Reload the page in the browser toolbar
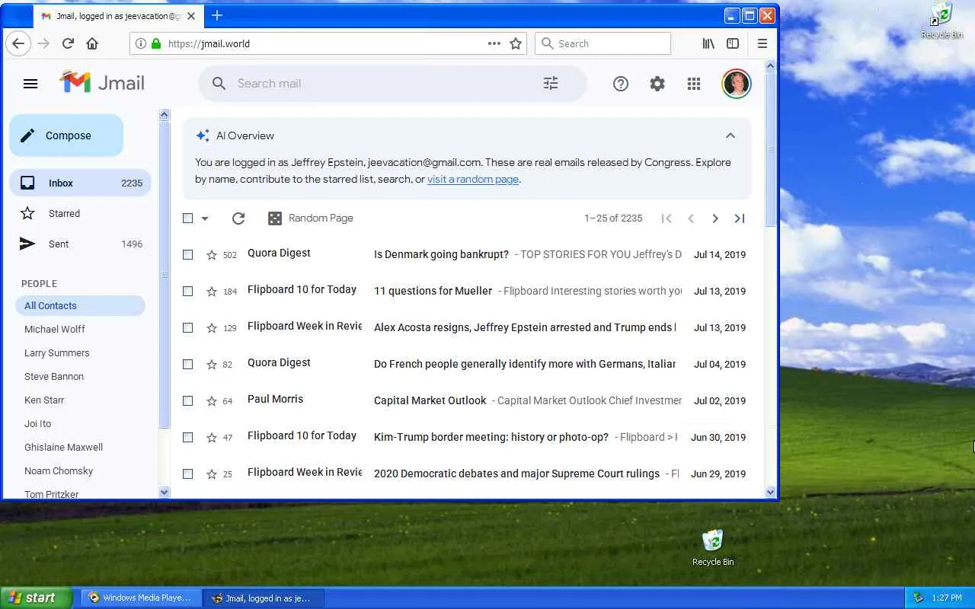The height and width of the screenshot is (609, 975). tap(68, 43)
